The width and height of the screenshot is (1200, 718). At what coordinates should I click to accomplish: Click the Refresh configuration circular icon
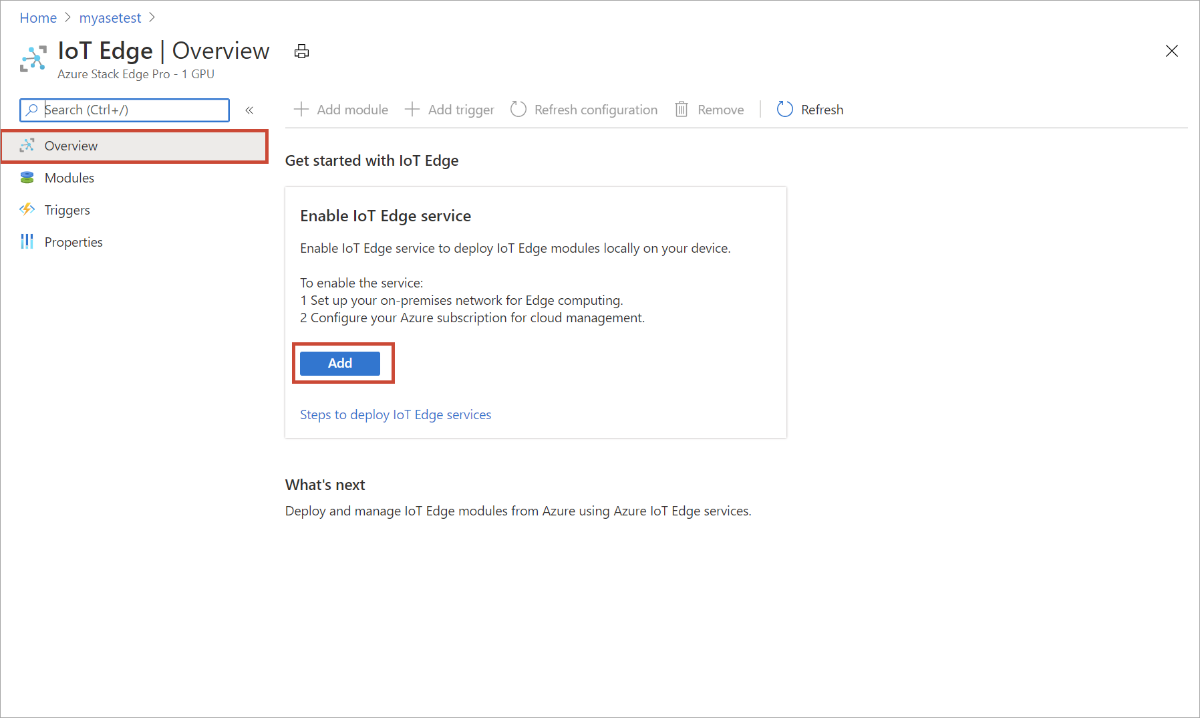(518, 109)
